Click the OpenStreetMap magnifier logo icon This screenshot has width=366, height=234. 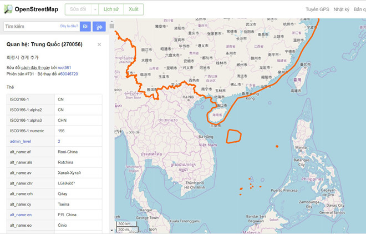8,9
